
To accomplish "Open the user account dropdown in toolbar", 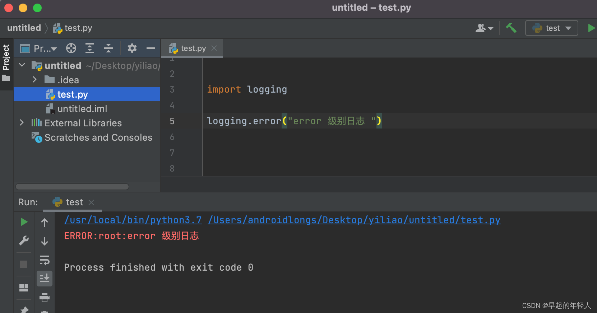I will click(484, 28).
